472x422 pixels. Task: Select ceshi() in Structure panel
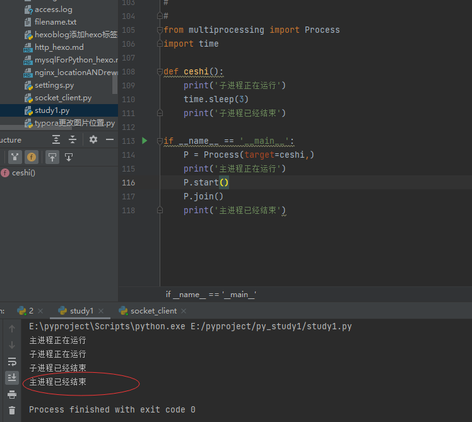pyautogui.click(x=23, y=173)
